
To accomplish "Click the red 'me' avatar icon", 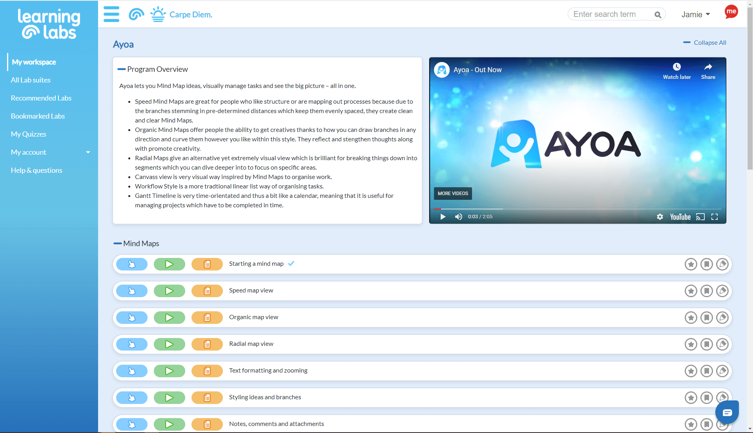I will tap(731, 12).
